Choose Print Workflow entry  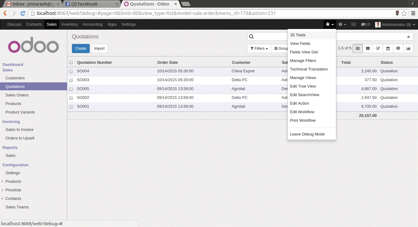pos(312,121)
